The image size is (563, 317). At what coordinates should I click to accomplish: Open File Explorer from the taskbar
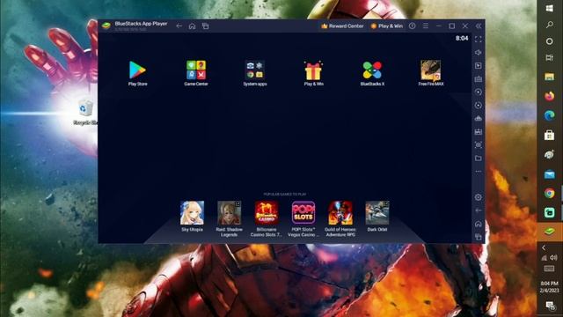[x=549, y=77]
